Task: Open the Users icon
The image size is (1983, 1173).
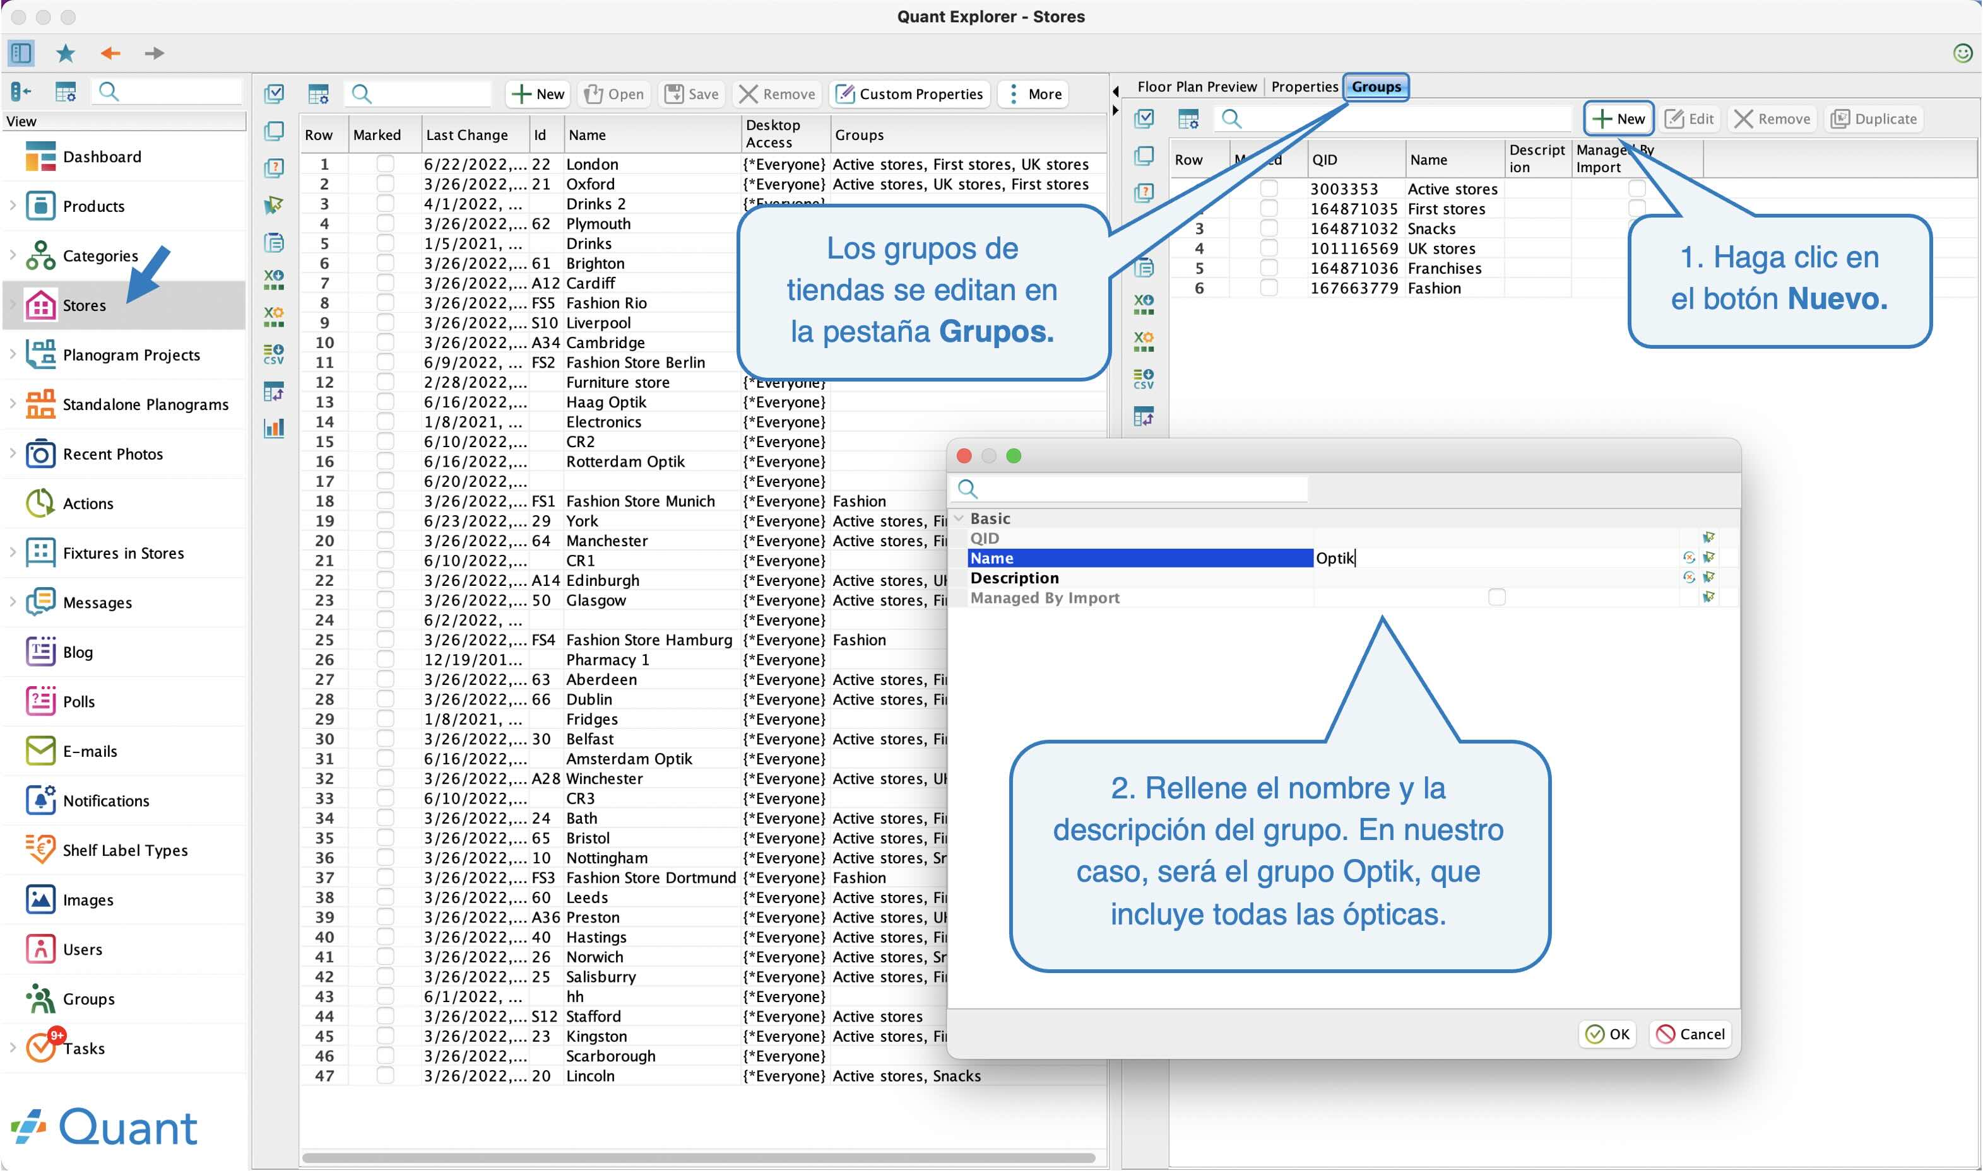Action: pos(40,948)
